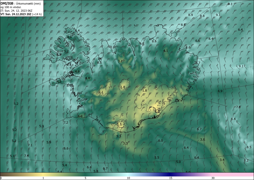The height and width of the screenshot is (180, 254).
Task: Click the 'og 100 m vindur.' legend line
Action: point(11,7)
